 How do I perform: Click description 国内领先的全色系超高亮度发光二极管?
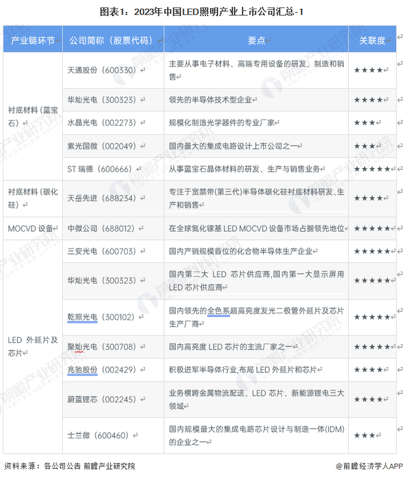point(256,317)
